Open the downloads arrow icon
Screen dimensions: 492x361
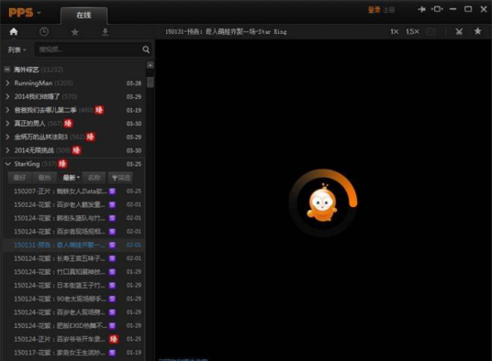[x=106, y=32]
